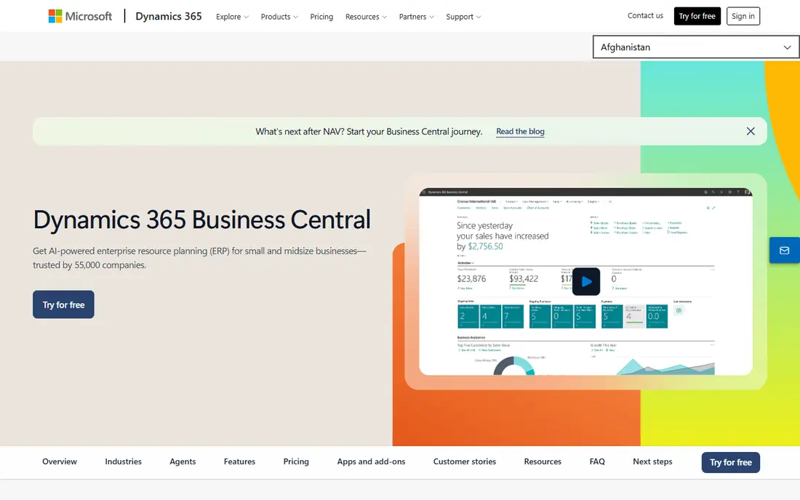The width and height of the screenshot is (800, 500).
Task: Click Try for free in section bar
Action: [x=731, y=462]
